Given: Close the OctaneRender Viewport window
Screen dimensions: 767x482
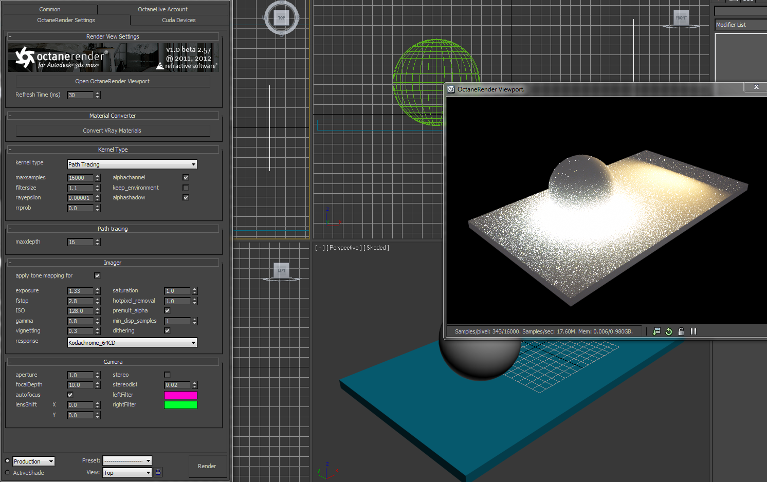Looking at the screenshot, I should click(756, 87).
